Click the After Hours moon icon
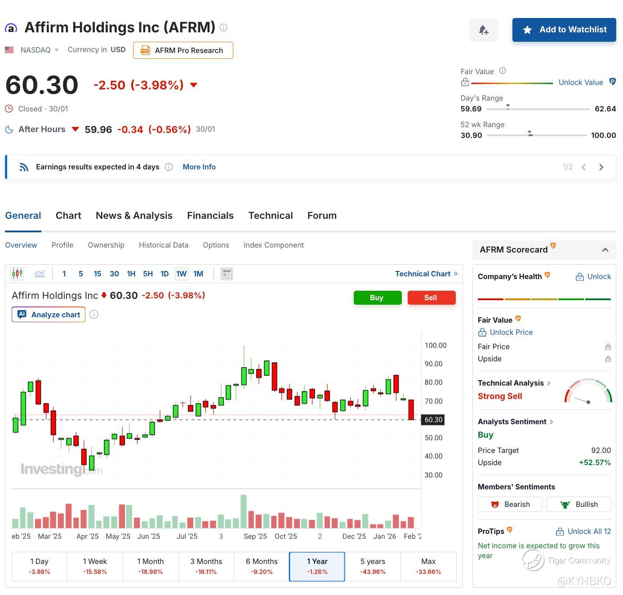Image resolution: width=623 pixels, height=595 pixels. (9, 129)
